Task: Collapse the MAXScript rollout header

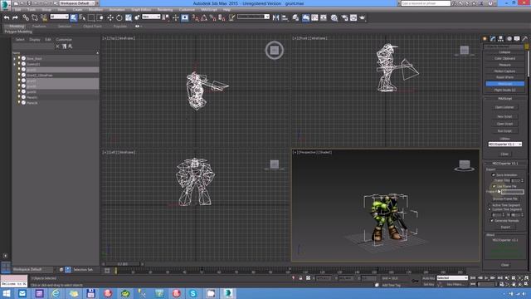Action: [x=504, y=99]
